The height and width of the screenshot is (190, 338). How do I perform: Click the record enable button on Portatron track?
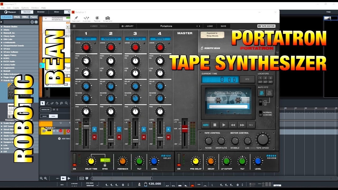click(68, 131)
